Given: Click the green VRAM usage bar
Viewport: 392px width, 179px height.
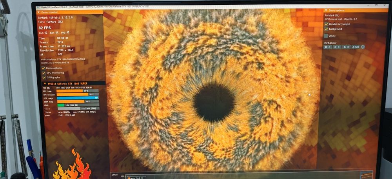Looking at the screenshot, I should 61,105.
